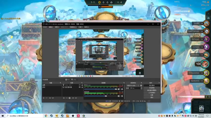
Task: Click the Filters button above the docks
Action: click(x=74, y=80)
